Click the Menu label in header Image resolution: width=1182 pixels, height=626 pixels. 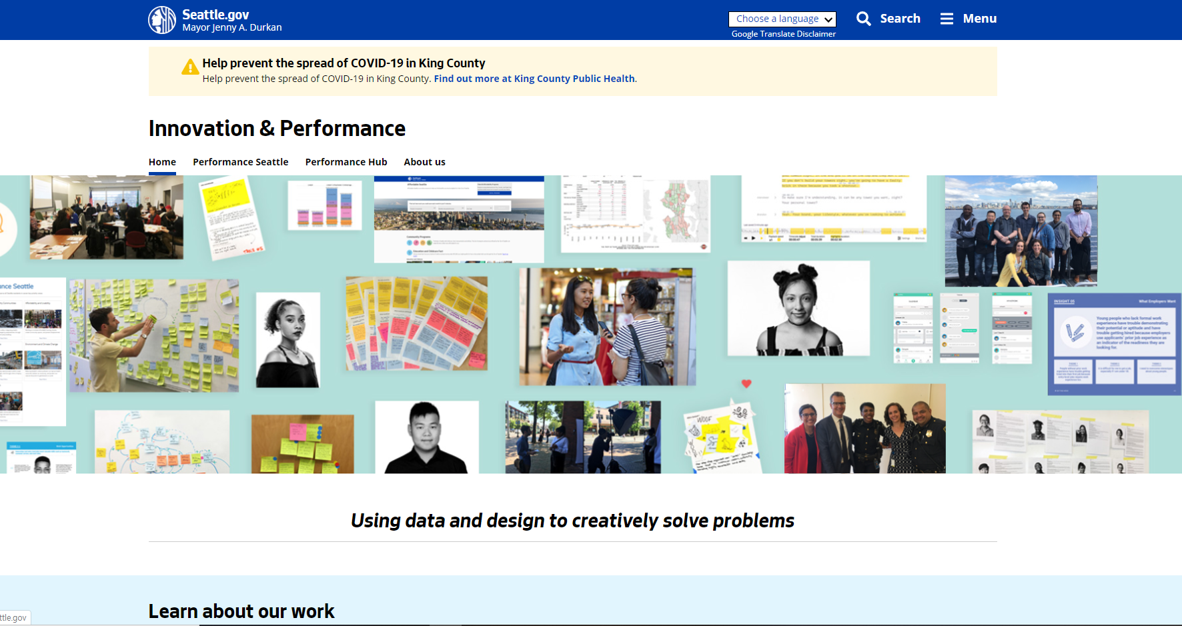[979, 19]
